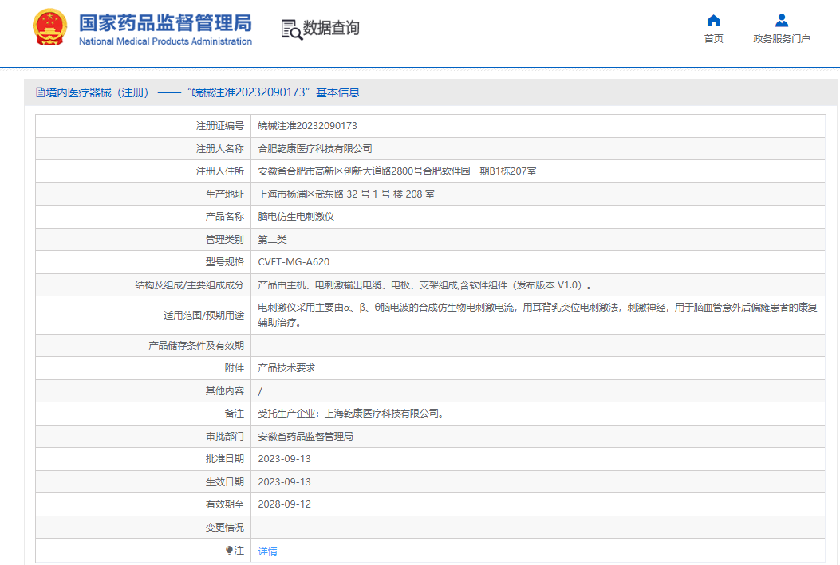This screenshot has width=840, height=565.
Task: Click the document icon before 境内医疗器械
Action: (x=40, y=92)
